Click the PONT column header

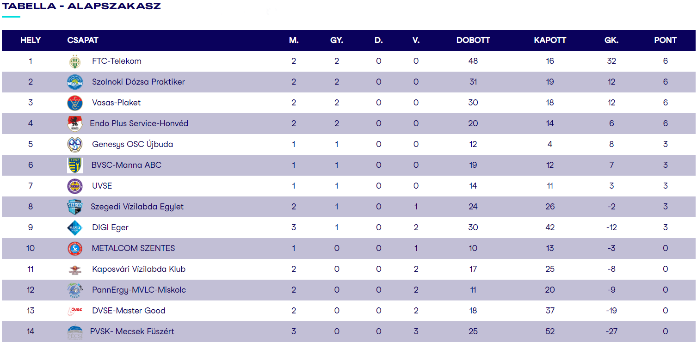coord(665,40)
